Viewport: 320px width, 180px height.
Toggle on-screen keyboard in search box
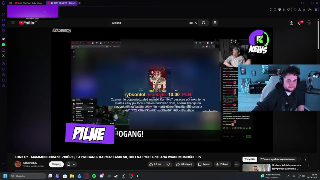pos(191,23)
